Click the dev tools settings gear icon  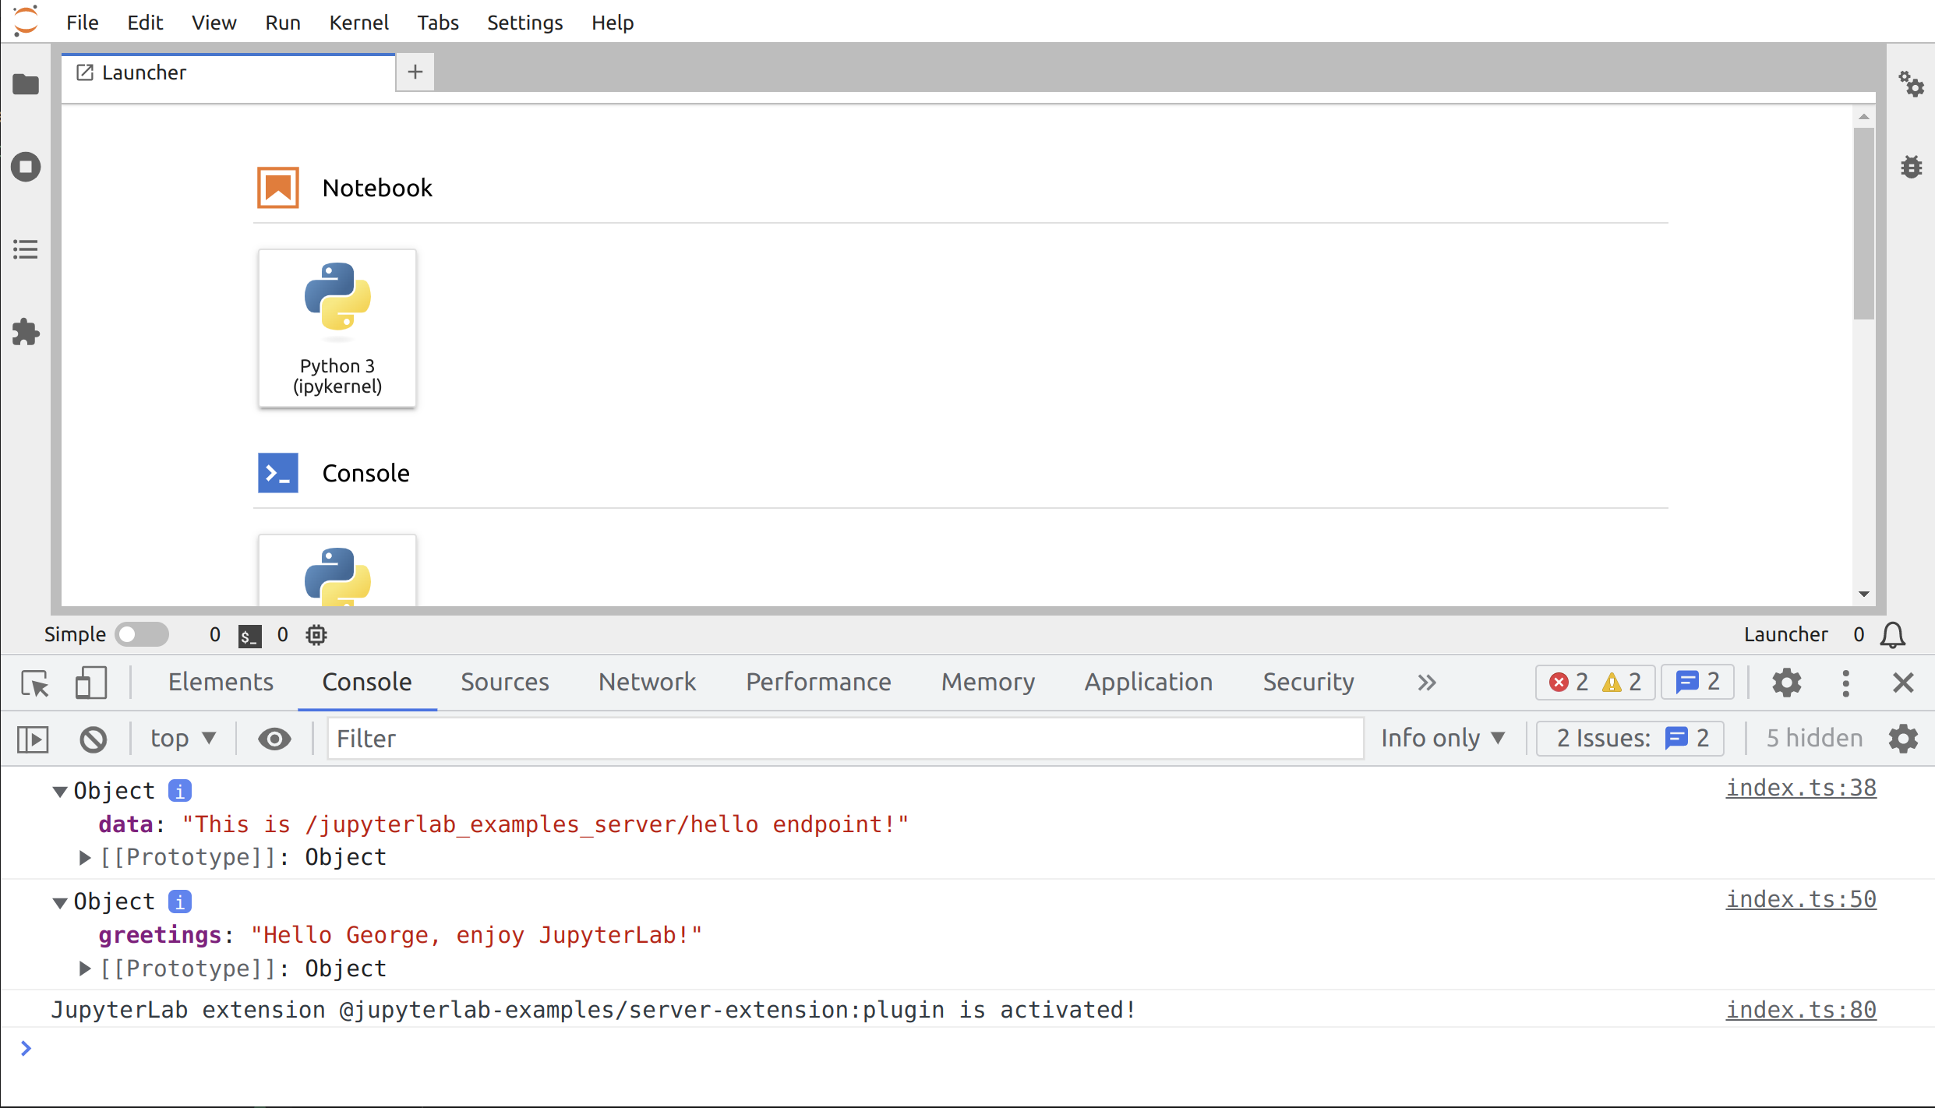[1786, 682]
